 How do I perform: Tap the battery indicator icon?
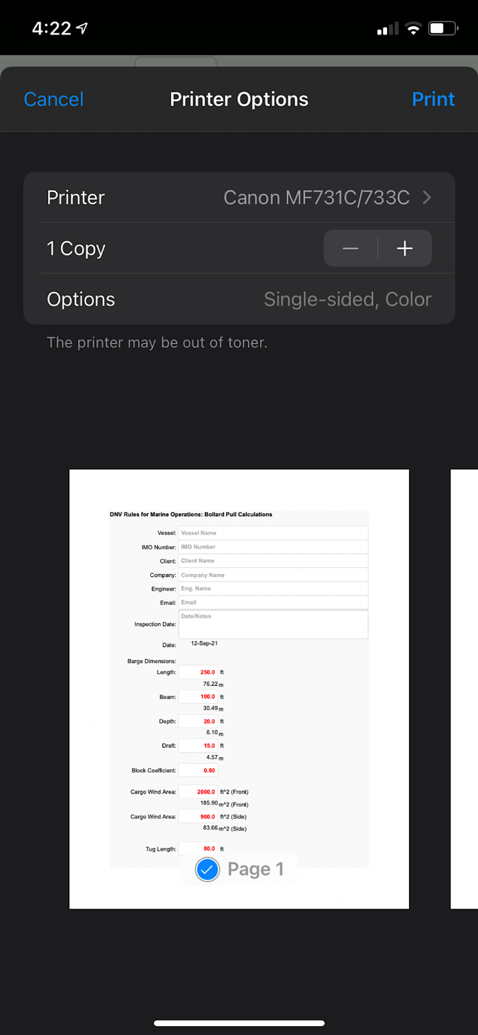click(443, 29)
